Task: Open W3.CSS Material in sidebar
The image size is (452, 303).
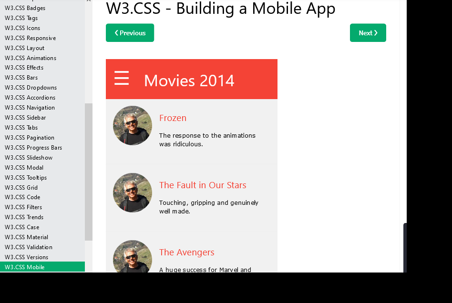Action: coord(42,237)
